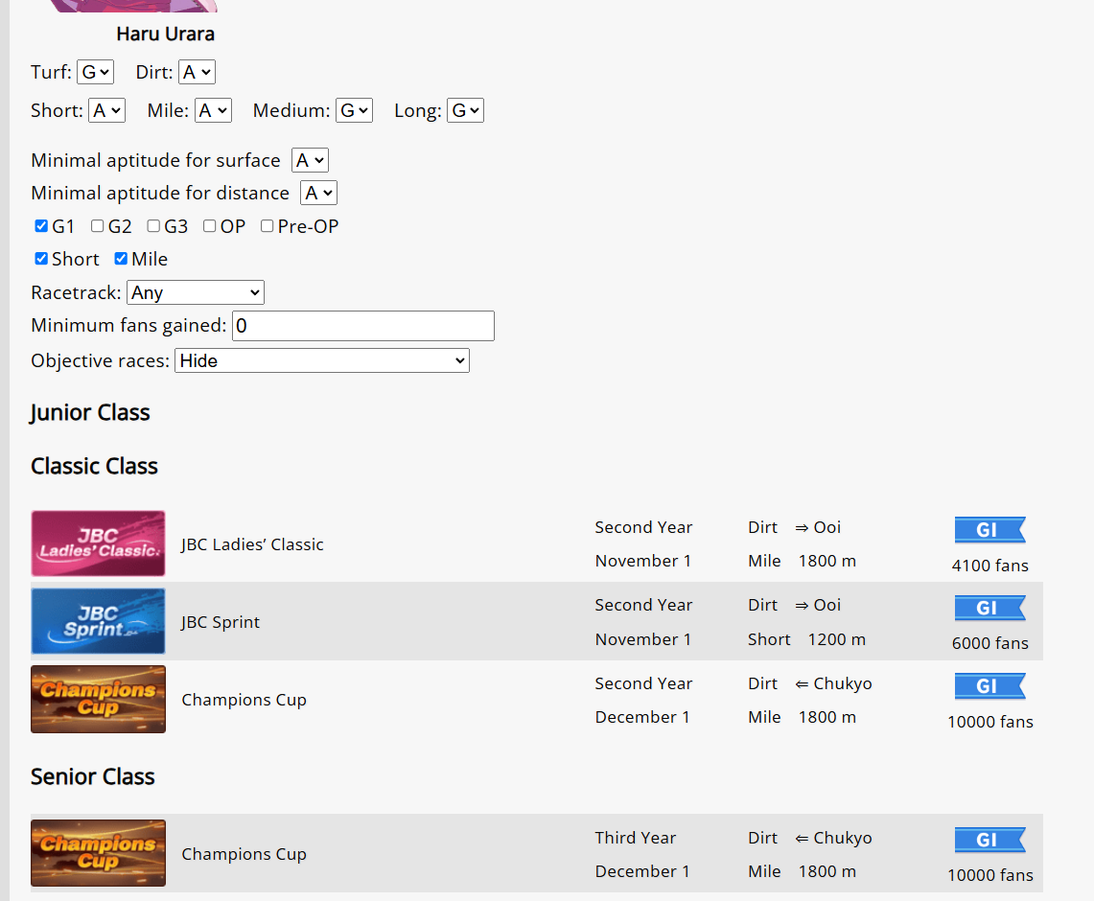The height and width of the screenshot is (901, 1094).
Task: Enable the G2 grade checkbox
Action: (98, 226)
